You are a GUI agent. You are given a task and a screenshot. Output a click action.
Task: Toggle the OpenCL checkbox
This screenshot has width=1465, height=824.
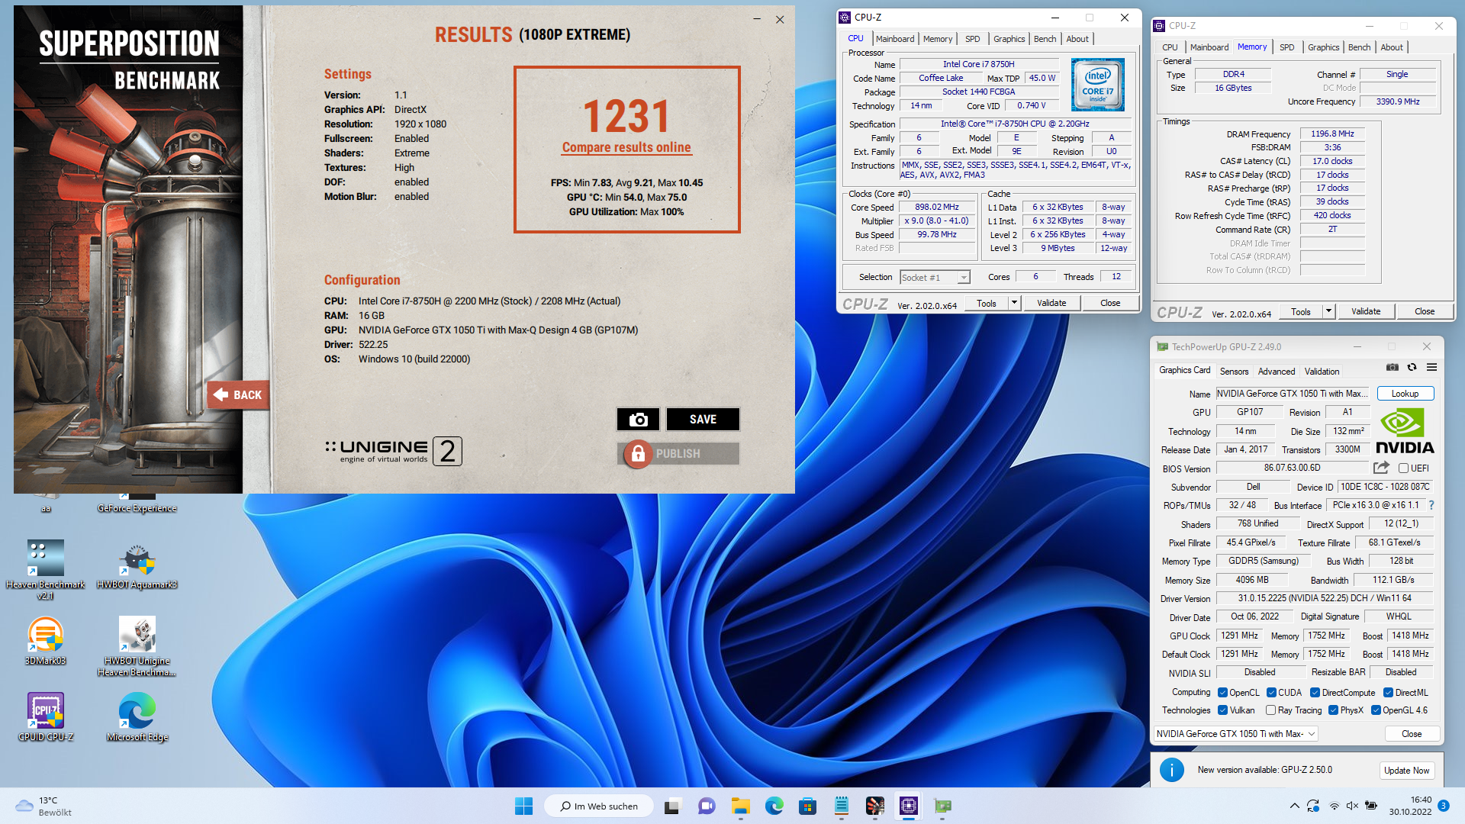(x=1222, y=693)
